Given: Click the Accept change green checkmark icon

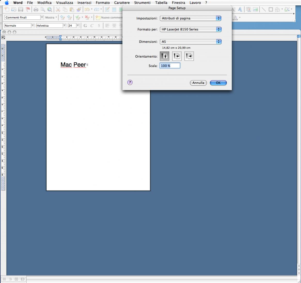Looking at the screenshot, I should tap(78, 18).
